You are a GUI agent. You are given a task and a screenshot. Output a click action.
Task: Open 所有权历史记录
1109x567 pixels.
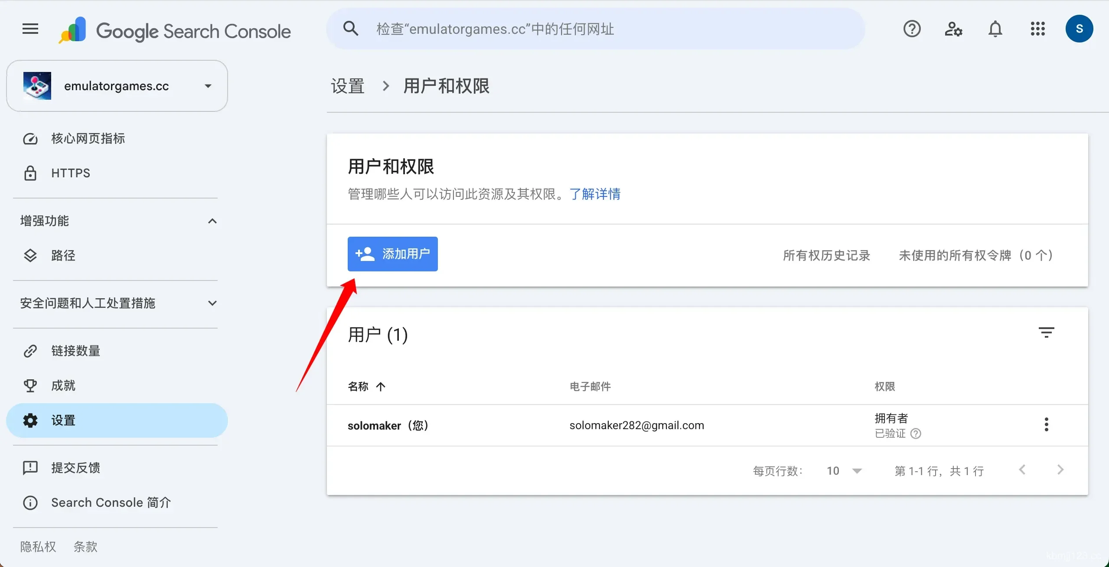click(827, 255)
